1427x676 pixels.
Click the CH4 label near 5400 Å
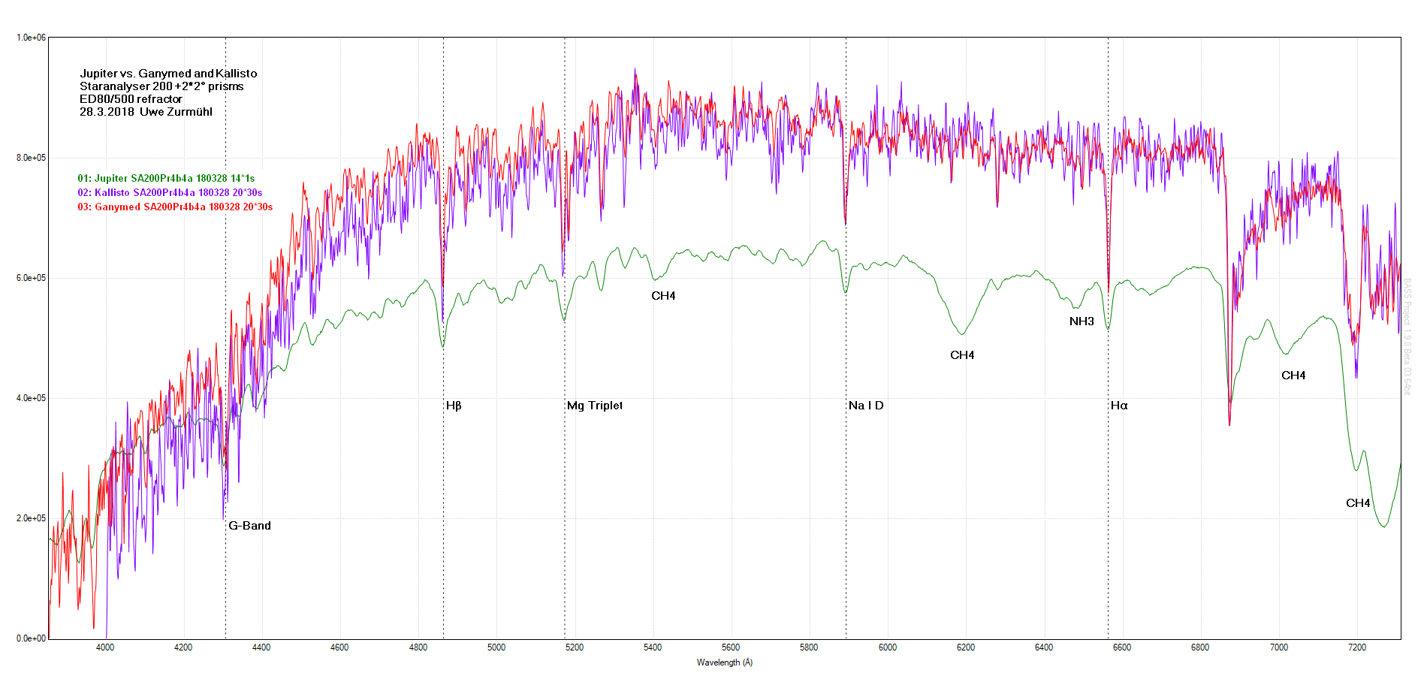tap(663, 296)
